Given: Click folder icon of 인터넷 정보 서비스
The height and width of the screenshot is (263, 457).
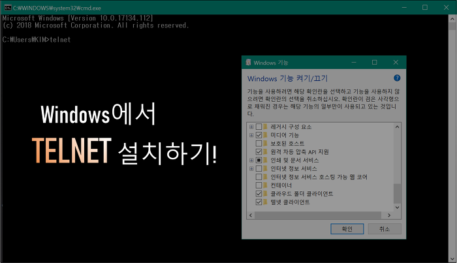Looking at the screenshot, I should click(x=266, y=168).
